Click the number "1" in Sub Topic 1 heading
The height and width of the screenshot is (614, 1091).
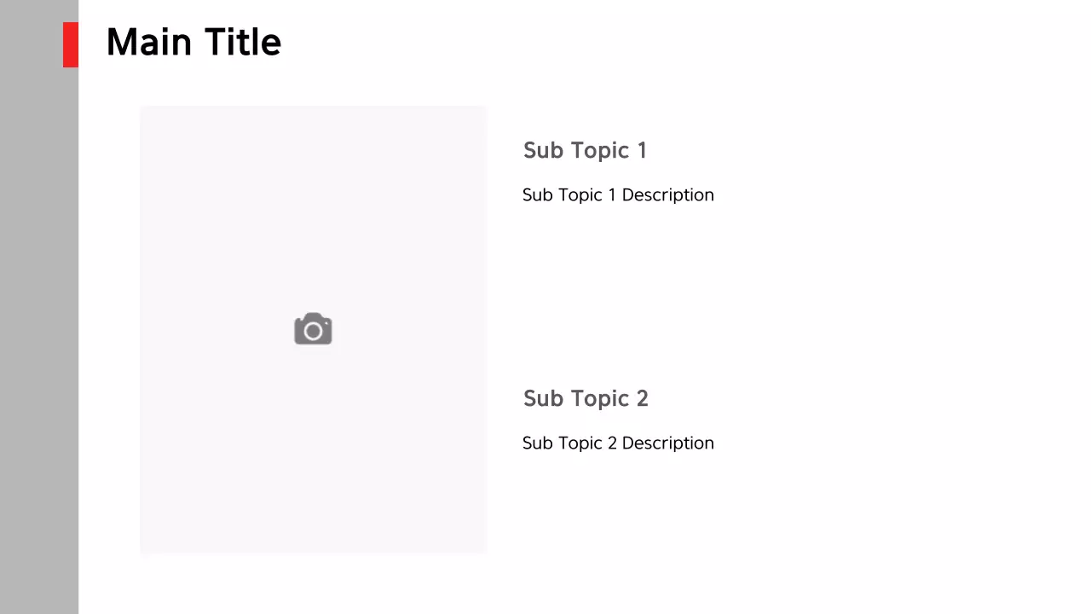641,151
